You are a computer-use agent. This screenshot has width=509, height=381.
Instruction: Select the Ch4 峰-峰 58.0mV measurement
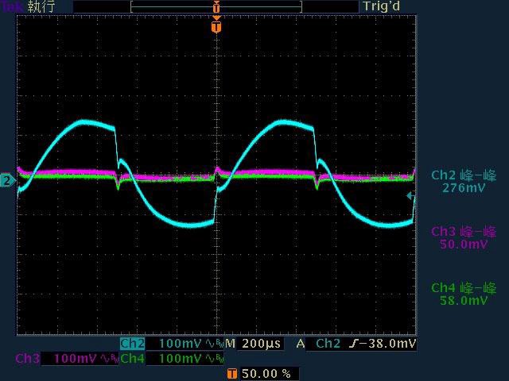pos(464,294)
